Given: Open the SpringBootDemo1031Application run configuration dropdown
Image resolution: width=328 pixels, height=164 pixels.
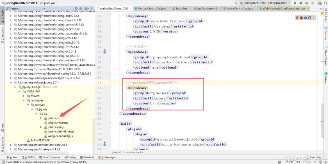Looking at the screenshot, I should (265, 3).
